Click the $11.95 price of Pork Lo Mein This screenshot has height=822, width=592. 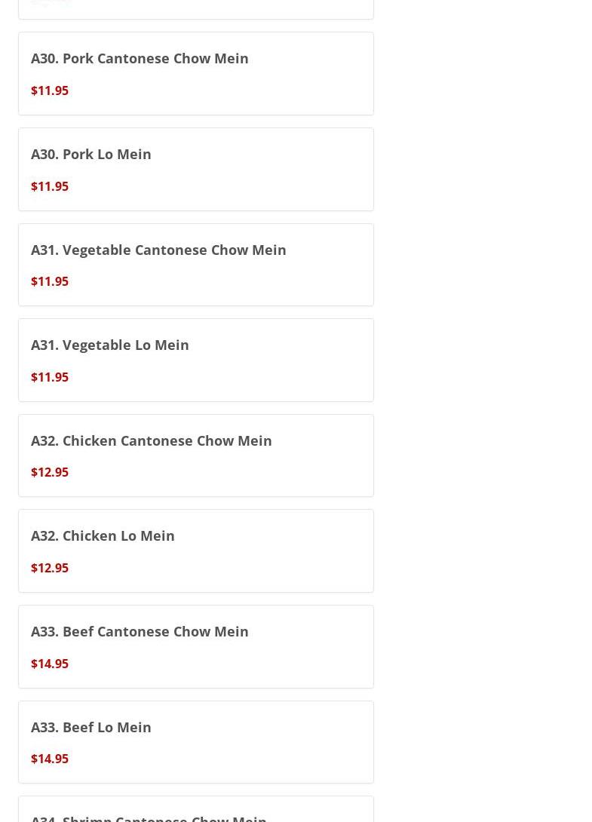point(50,186)
